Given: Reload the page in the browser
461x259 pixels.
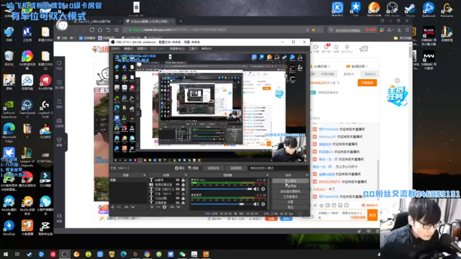Looking at the screenshot, I should tap(92, 30).
